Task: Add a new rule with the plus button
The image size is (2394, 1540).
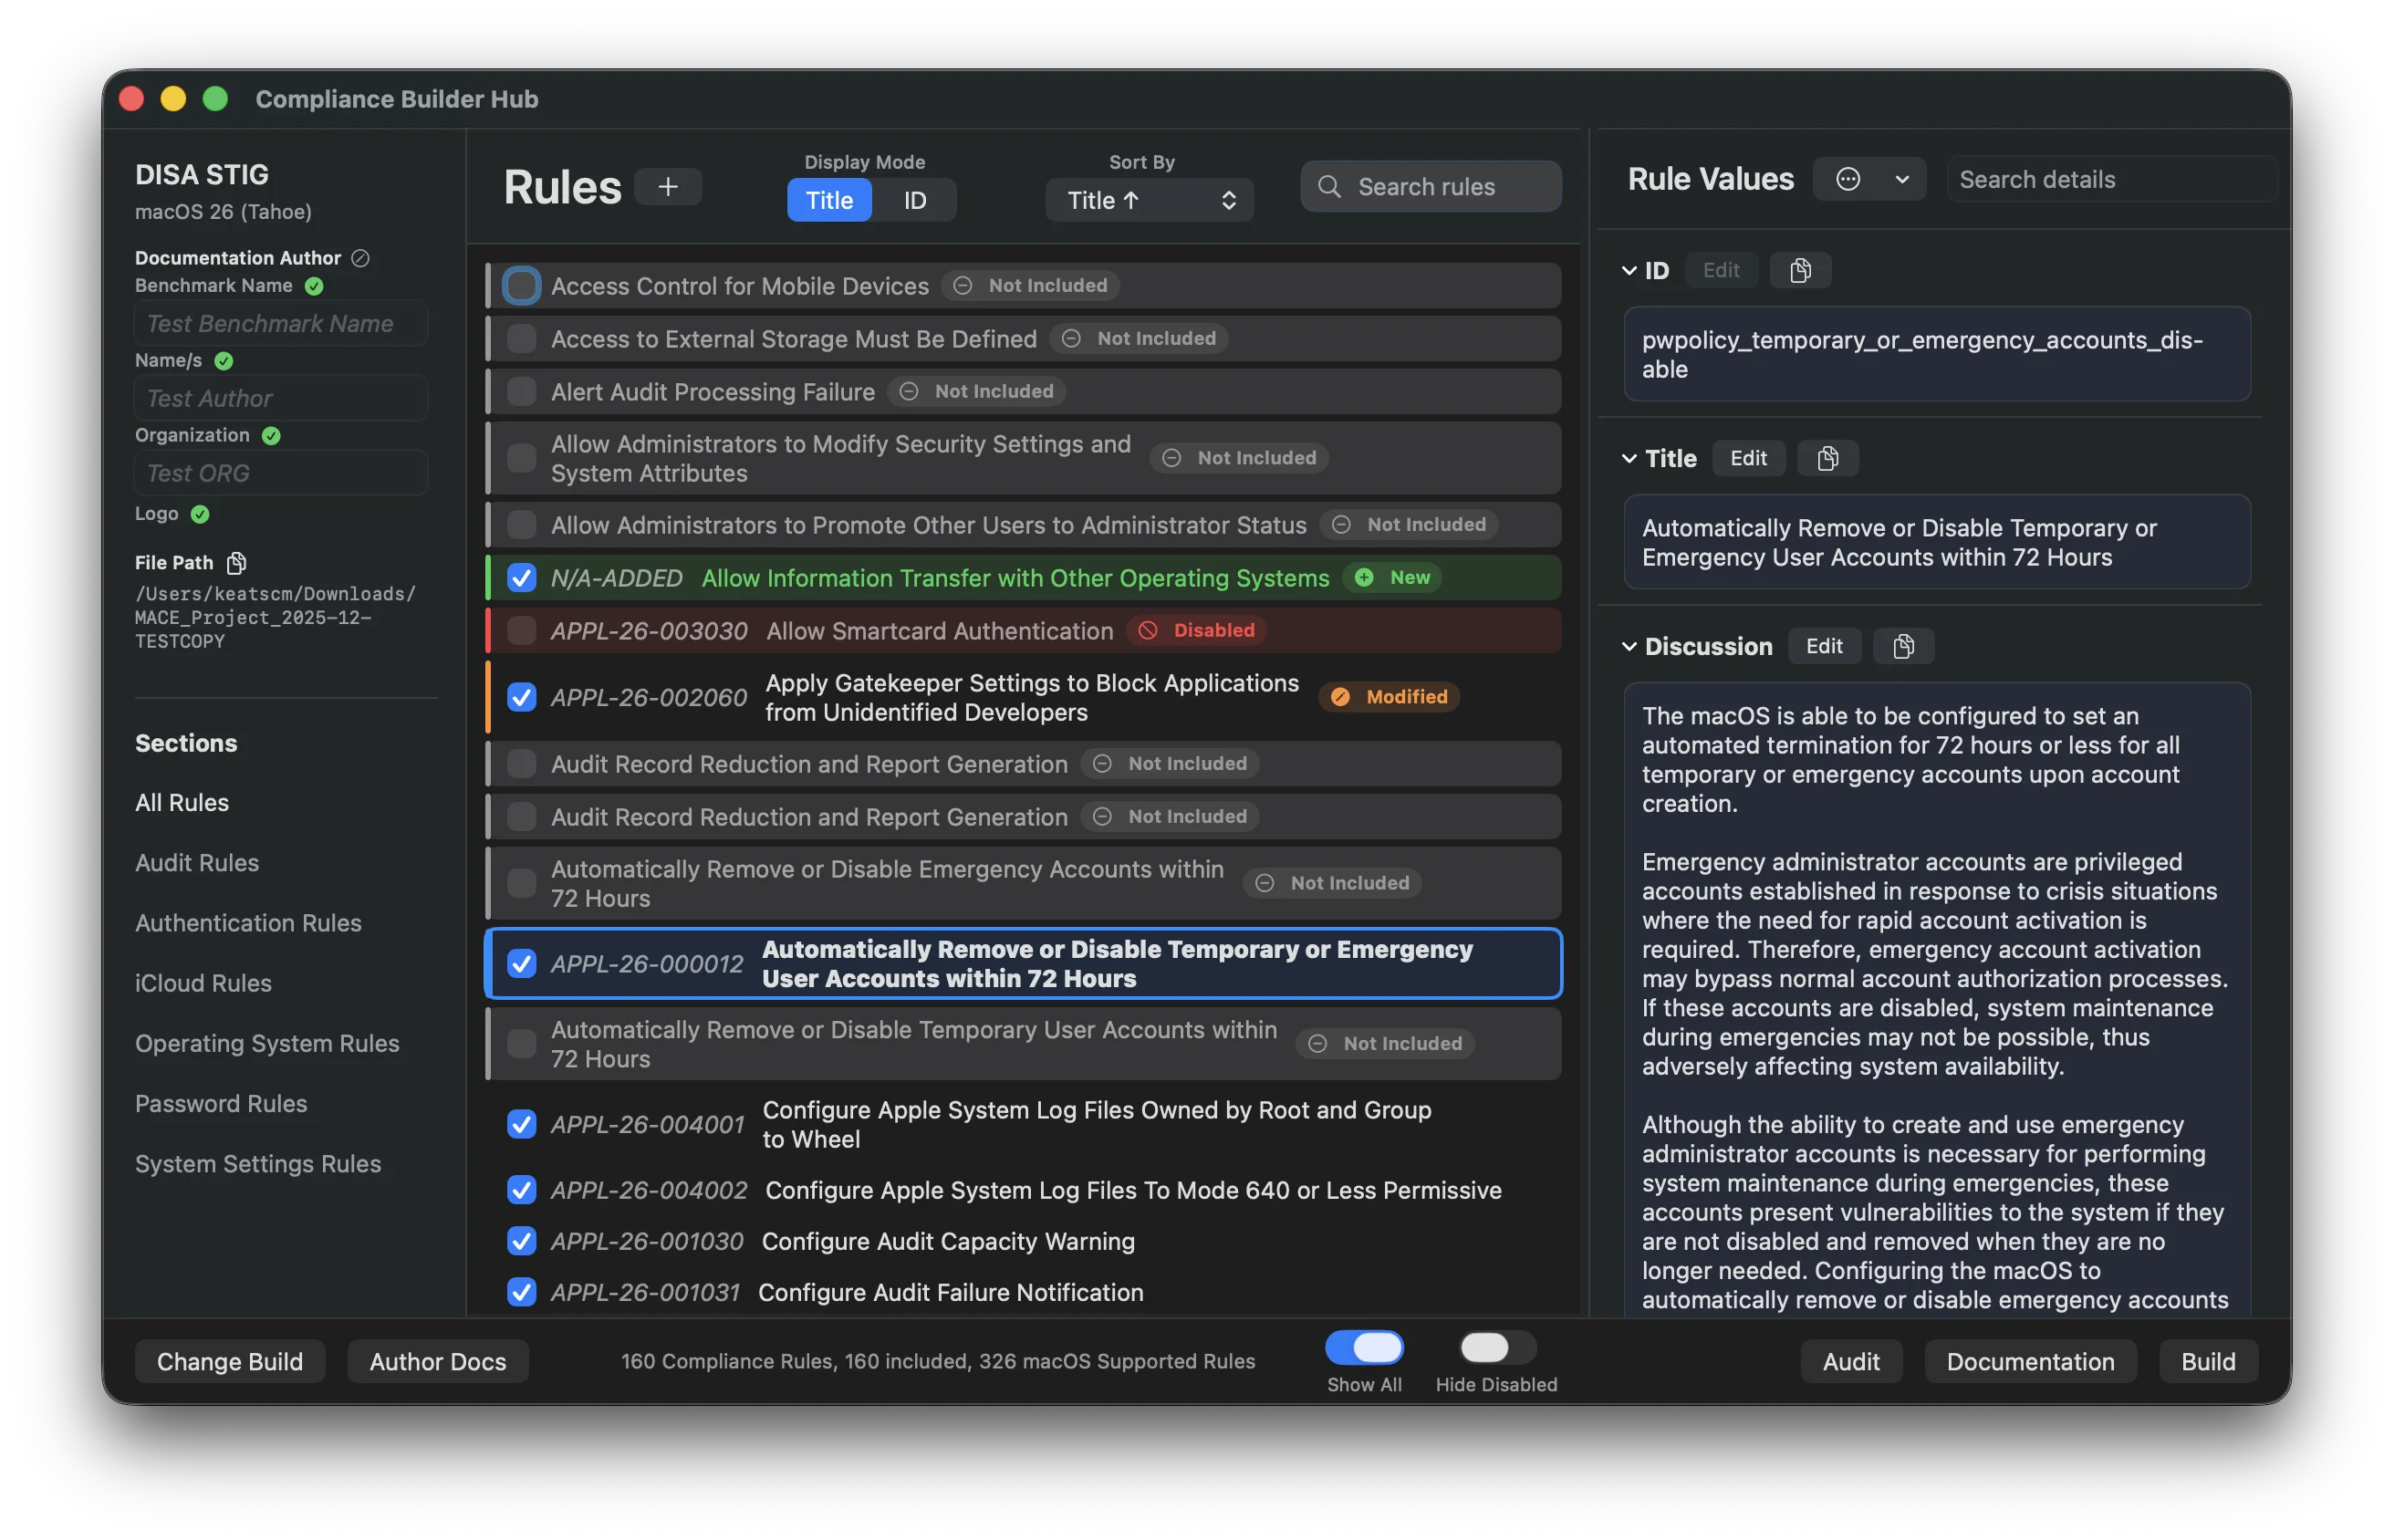Action: [667, 186]
